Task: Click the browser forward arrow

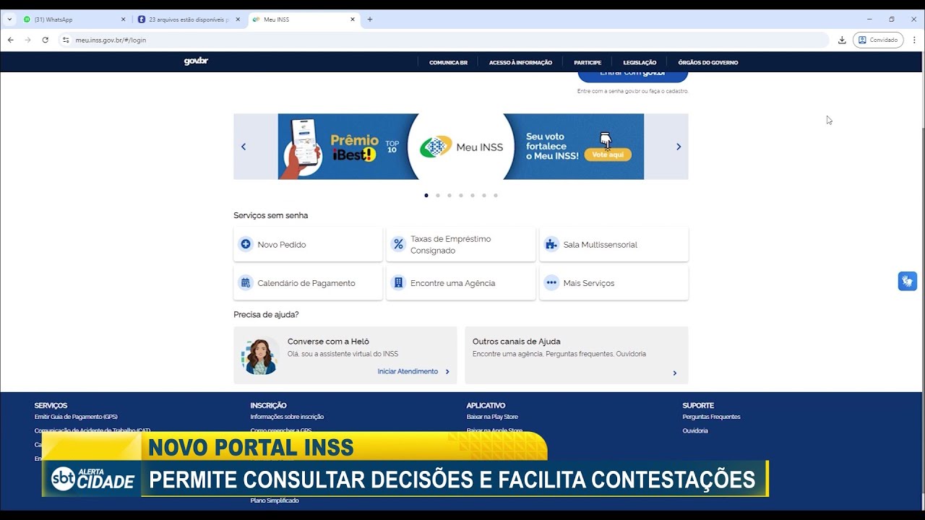Action: point(27,40)
